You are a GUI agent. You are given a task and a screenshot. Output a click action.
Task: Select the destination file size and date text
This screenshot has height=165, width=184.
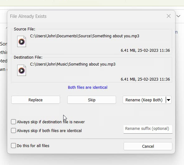click(145, 79)
